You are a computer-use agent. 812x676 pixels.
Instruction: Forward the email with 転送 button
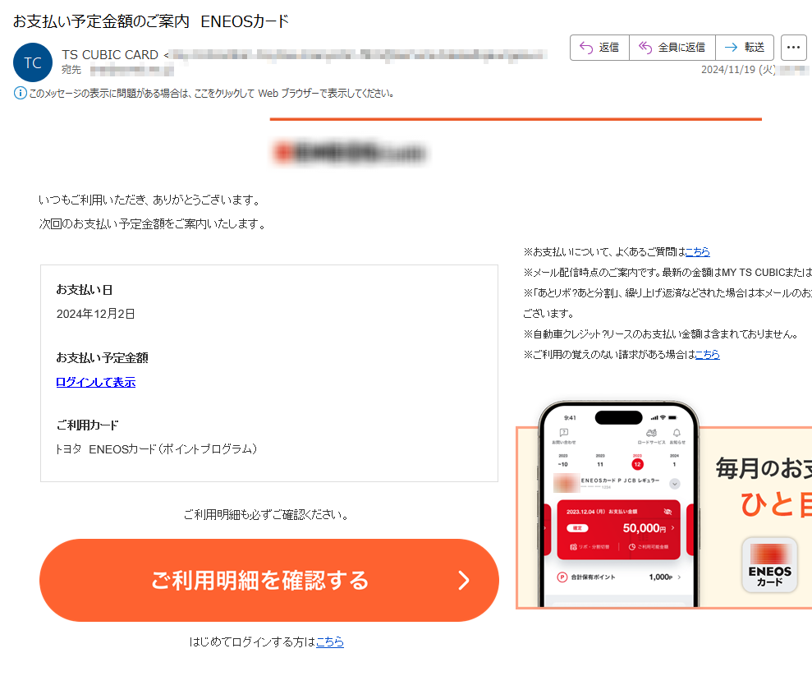tap(745, 48)
